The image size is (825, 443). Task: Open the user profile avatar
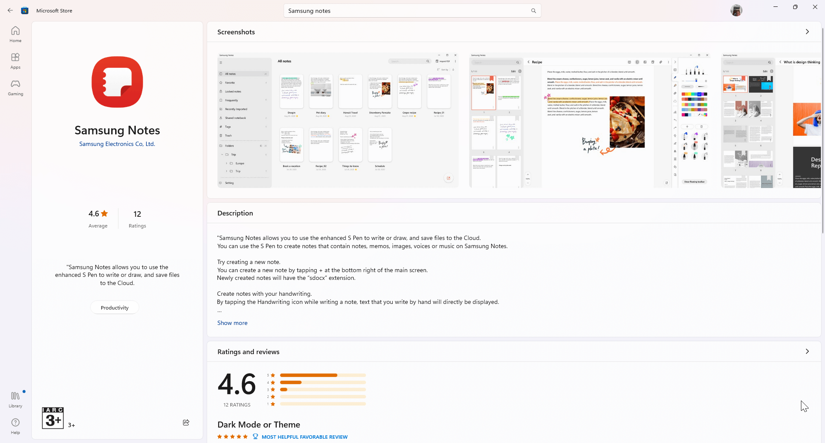point(736,10)
